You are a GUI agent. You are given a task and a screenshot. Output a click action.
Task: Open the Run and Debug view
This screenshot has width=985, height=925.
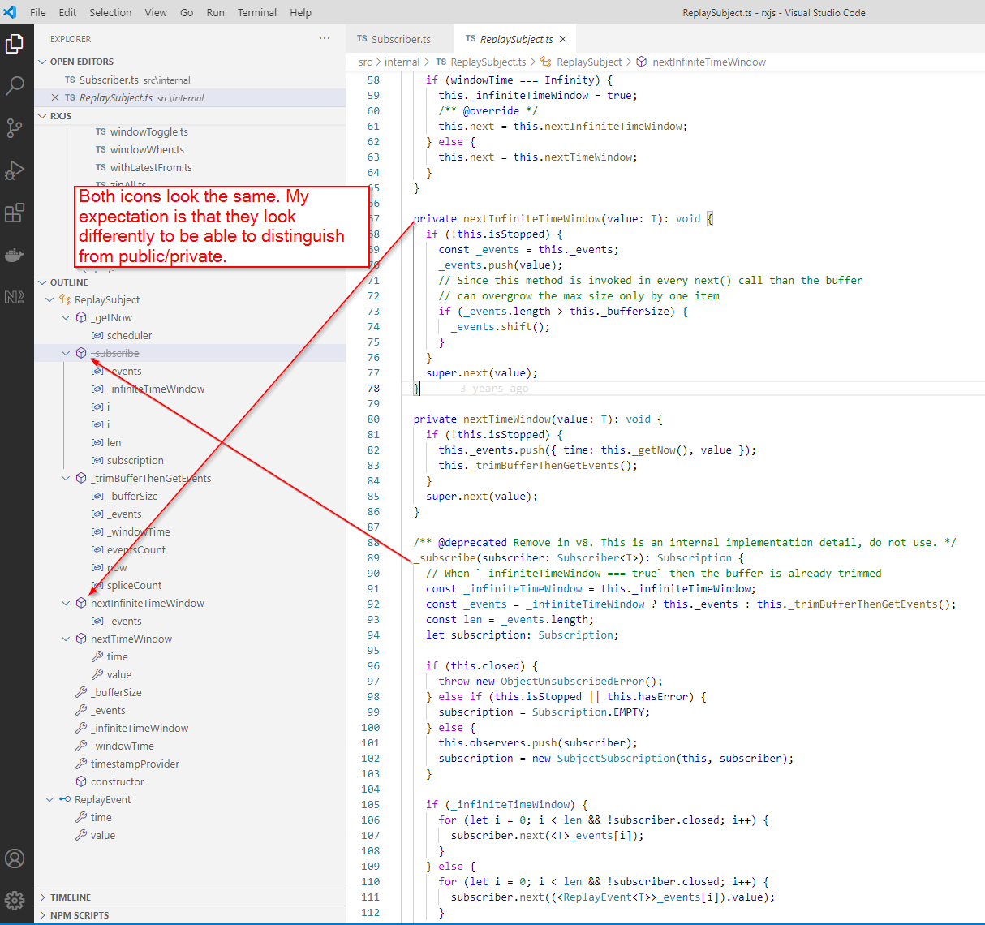13,170
